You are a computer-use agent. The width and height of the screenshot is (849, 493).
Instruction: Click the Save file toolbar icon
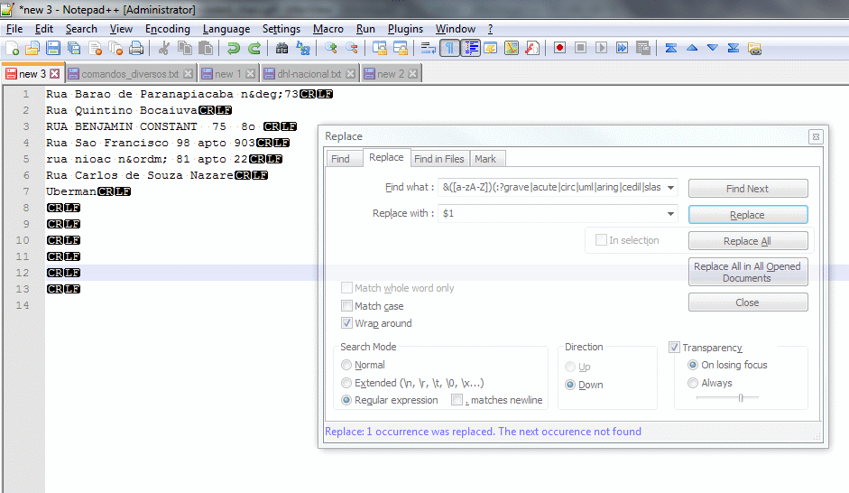53,48
